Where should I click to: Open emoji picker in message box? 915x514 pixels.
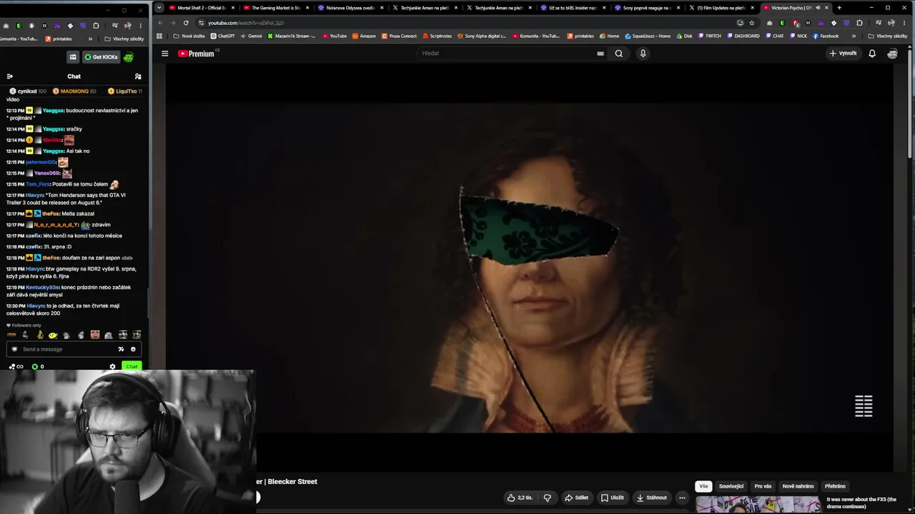[133, 349]
